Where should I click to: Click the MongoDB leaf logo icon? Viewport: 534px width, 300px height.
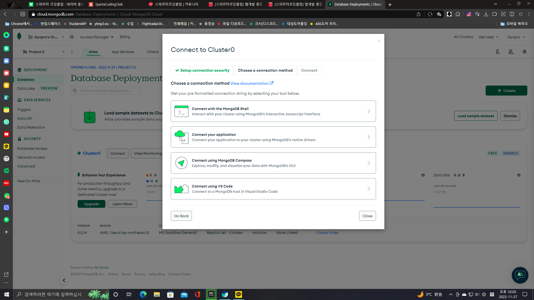coord(19,36)
